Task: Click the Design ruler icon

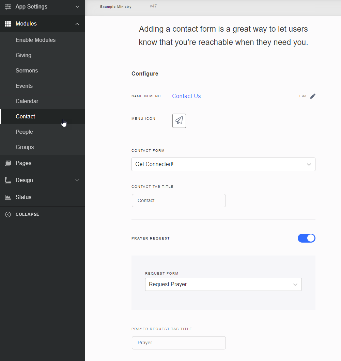Action: coord(7,180)
